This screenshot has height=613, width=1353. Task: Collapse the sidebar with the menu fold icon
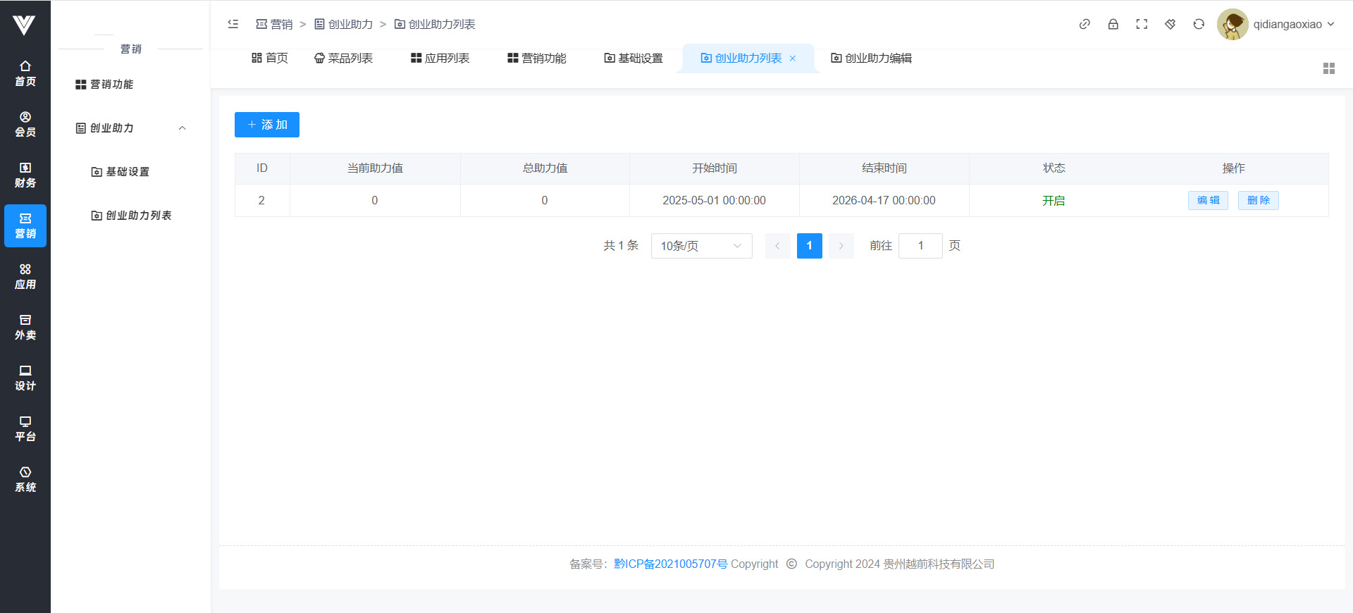(233, 24)
